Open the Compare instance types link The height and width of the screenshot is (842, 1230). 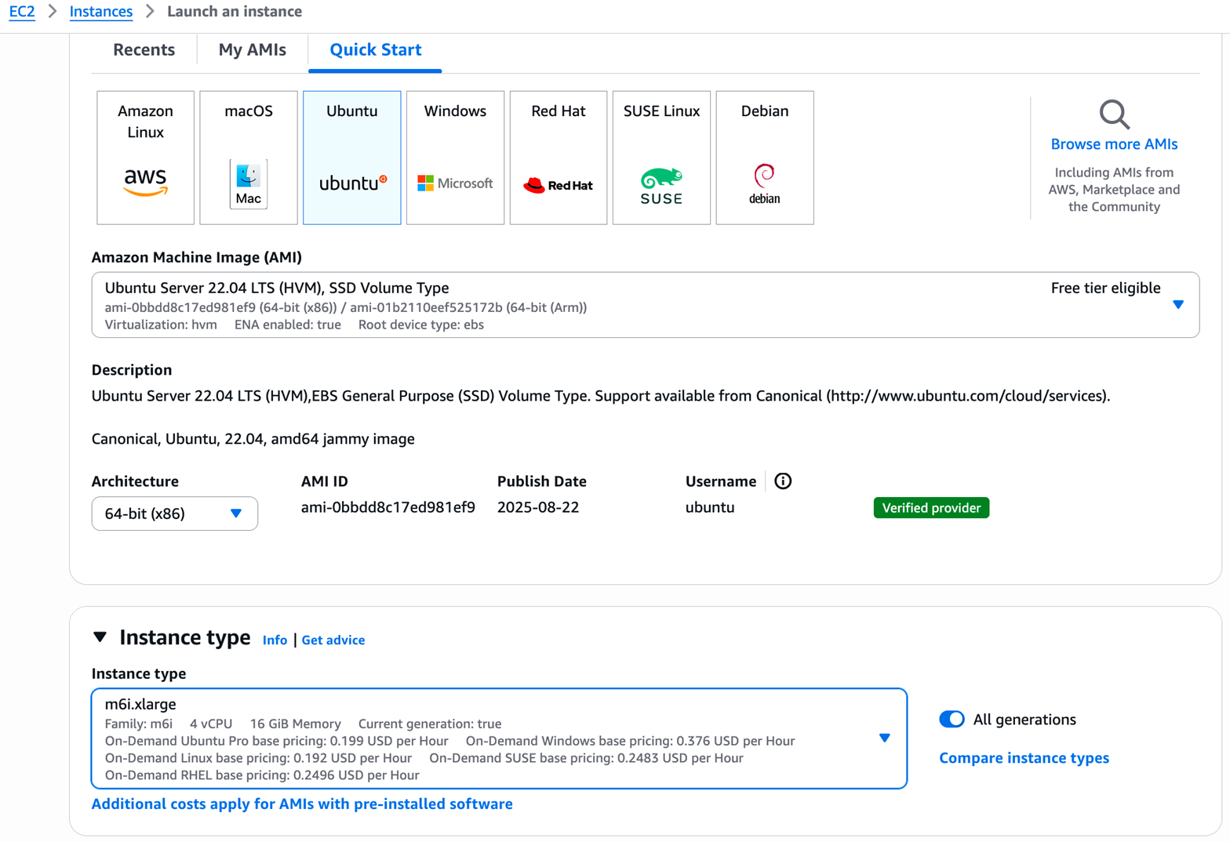coord(1024,758)
